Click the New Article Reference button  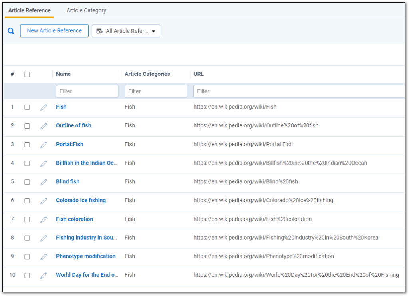[54, 31]
